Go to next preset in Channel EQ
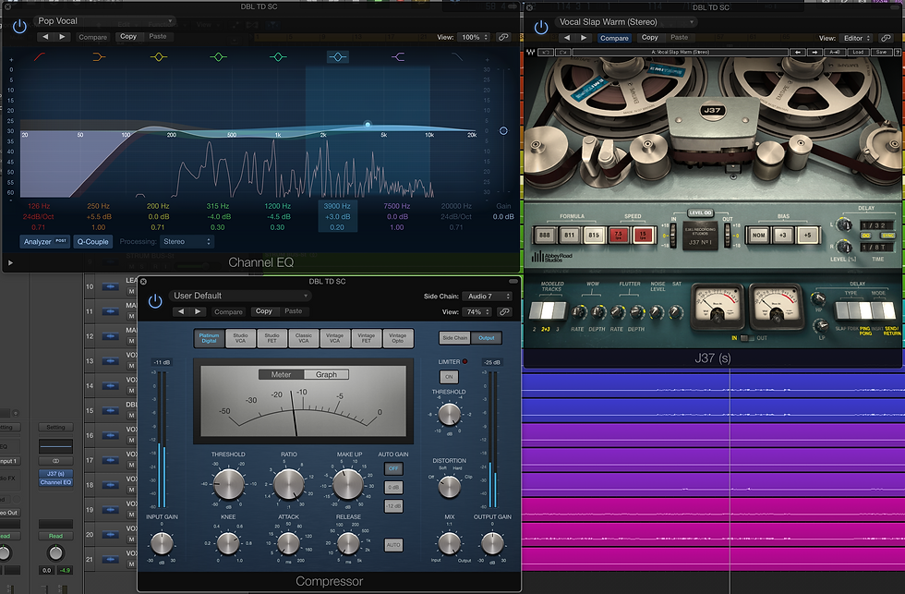The width and height of the screenshot is (905, 594). (62, 36)
